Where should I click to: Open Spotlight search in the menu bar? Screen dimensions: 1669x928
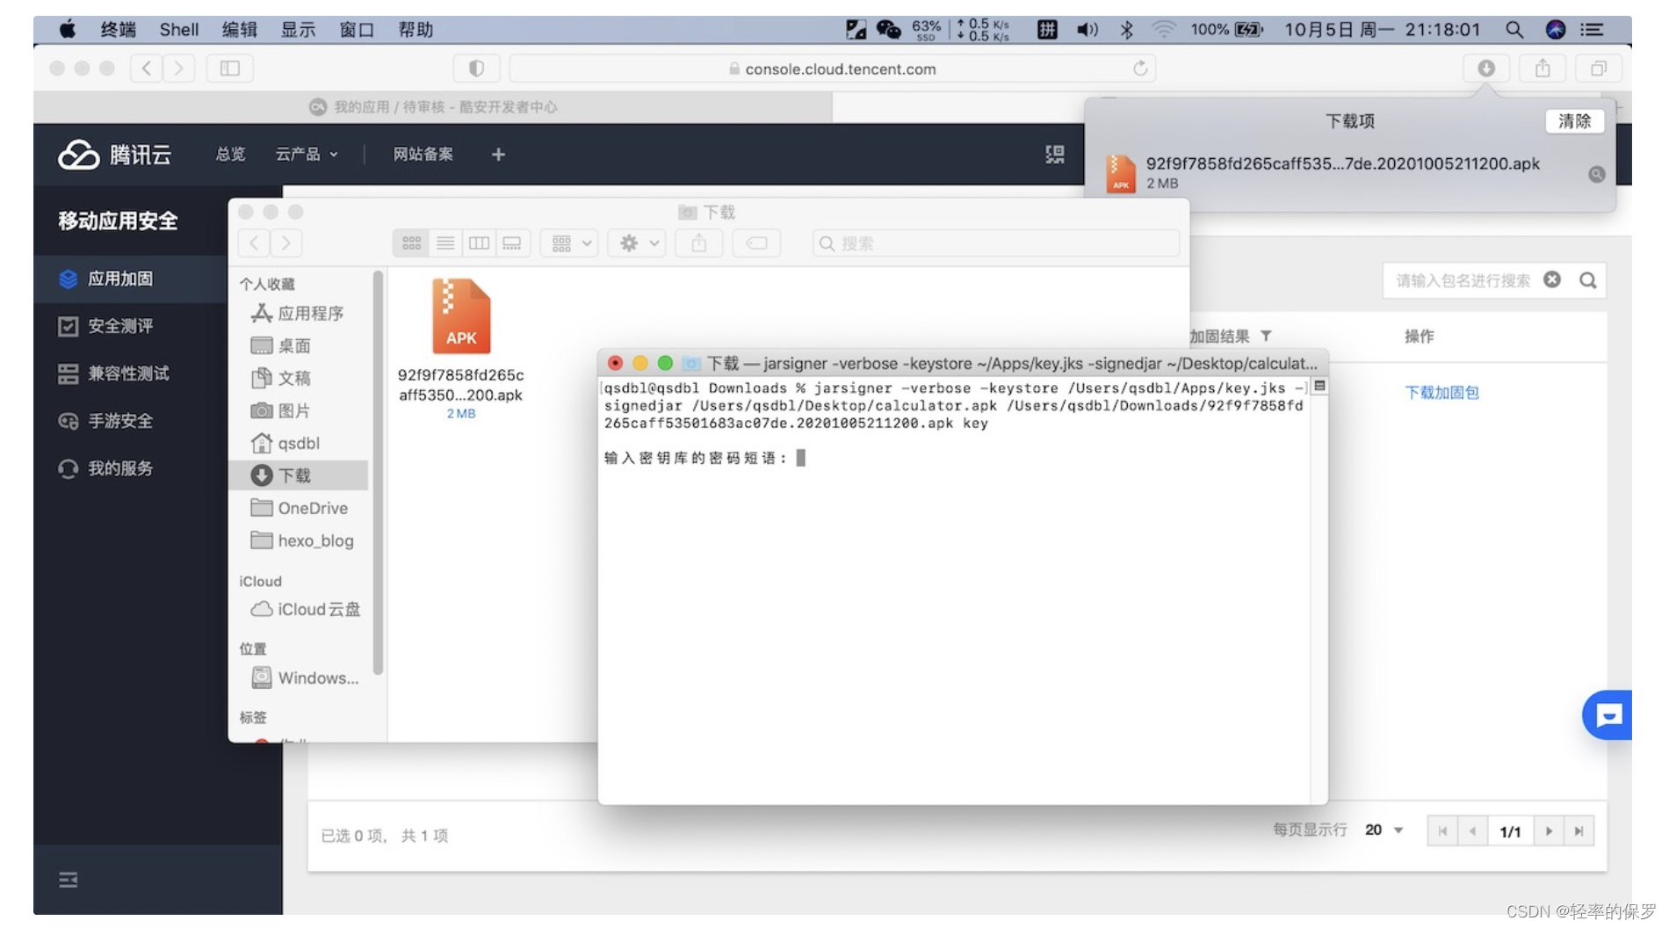(1514, 30)
